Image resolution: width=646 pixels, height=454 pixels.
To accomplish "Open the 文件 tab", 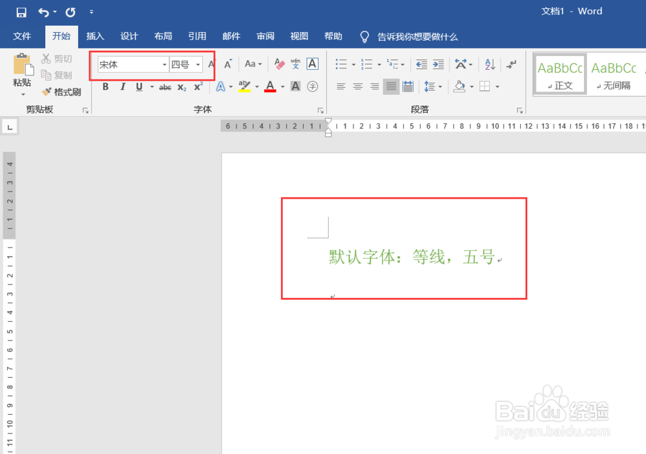I will click(22, 36).
